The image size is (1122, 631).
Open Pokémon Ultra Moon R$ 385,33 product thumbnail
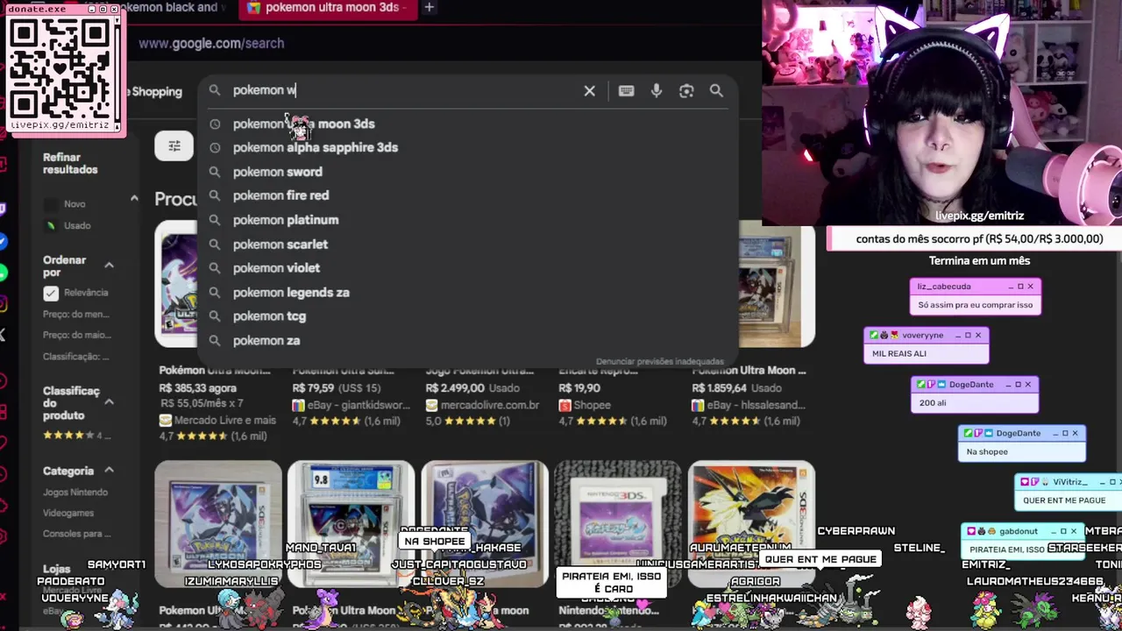(x=176, y=284)
